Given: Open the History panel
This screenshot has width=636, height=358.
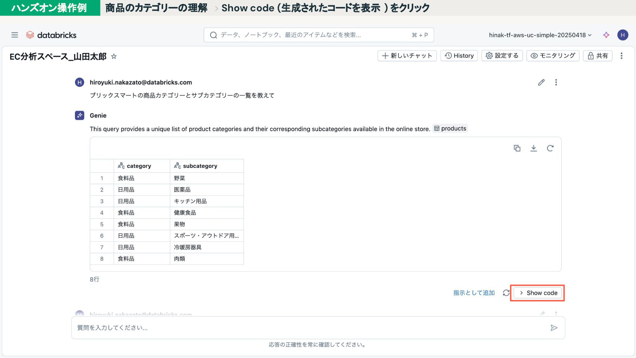Looking at the screenshot, I should click(459, 56).
